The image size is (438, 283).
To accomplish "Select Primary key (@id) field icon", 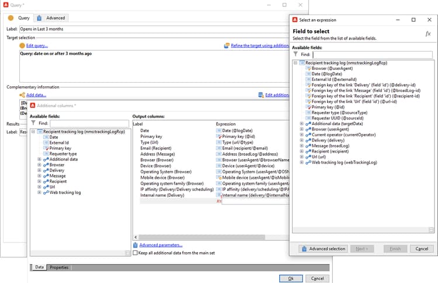I will pos(308,107).
